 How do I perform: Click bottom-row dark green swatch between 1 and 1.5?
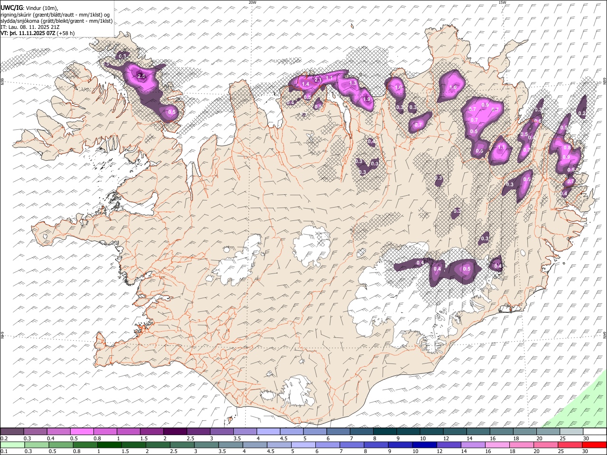[110, 445]
